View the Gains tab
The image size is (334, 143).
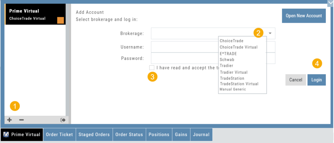pos(181,135)
